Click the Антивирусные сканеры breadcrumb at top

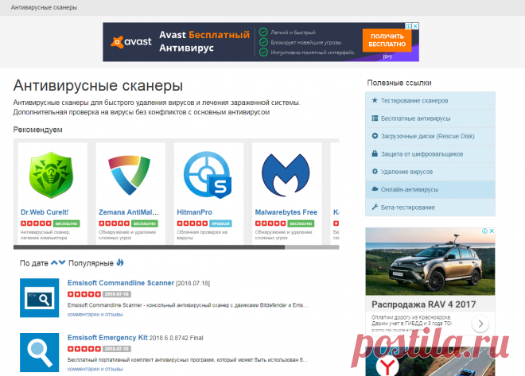[44, 7]
